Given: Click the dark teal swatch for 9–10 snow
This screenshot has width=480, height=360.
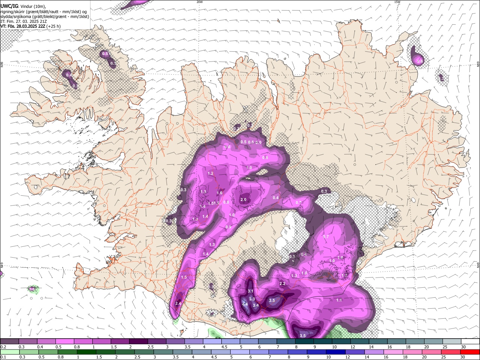Looking at the screenshot, I should click(322, 341).
